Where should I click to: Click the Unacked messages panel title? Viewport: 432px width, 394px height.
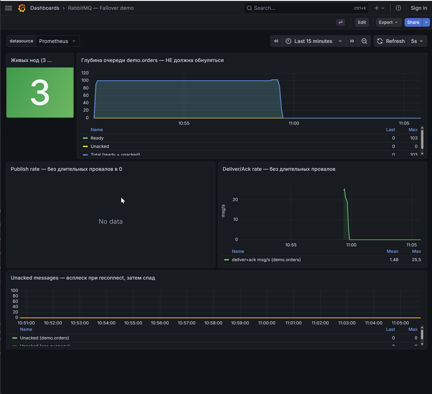coord(83,278)
